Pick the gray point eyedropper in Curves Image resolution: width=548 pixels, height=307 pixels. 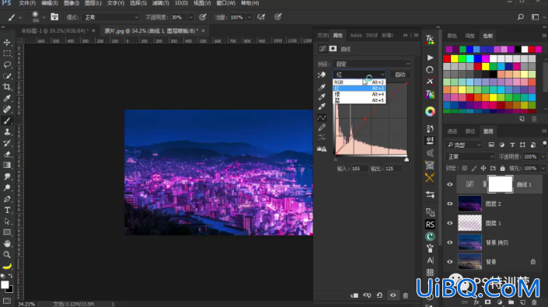pyautogui.click(x=322, y=96)
